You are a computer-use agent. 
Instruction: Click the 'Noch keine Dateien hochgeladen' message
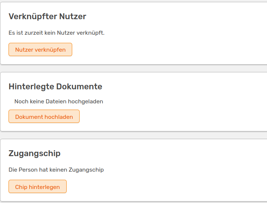[59, 101]
